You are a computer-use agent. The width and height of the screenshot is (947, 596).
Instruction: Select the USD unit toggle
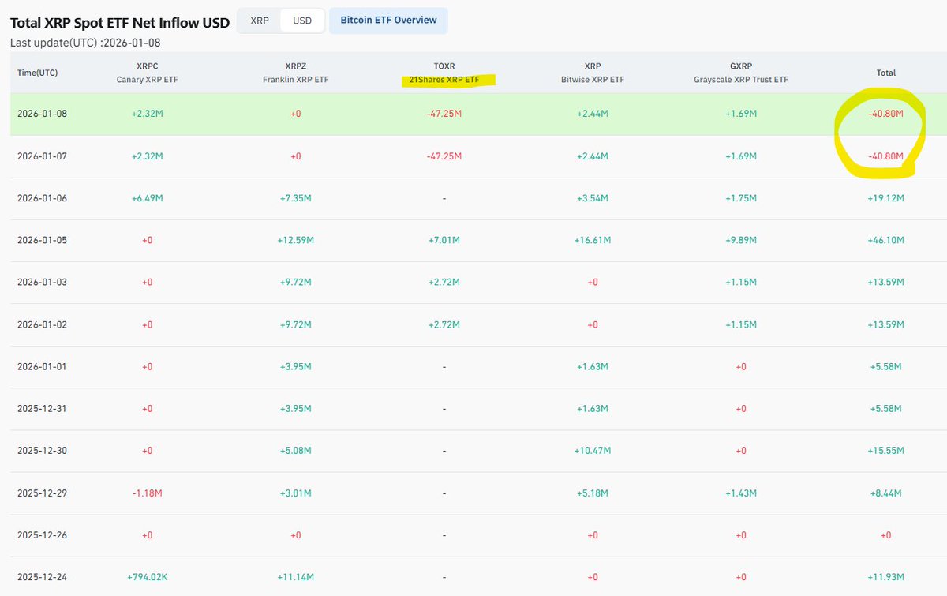302,21
